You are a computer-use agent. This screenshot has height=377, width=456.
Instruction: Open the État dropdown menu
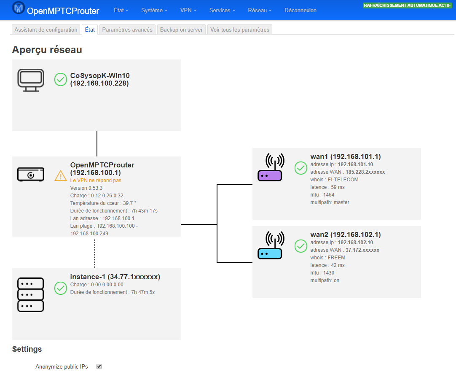click(x=121, y=10)
